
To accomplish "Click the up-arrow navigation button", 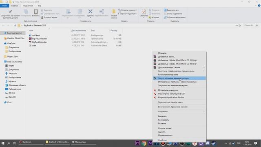I will [15, 25].
